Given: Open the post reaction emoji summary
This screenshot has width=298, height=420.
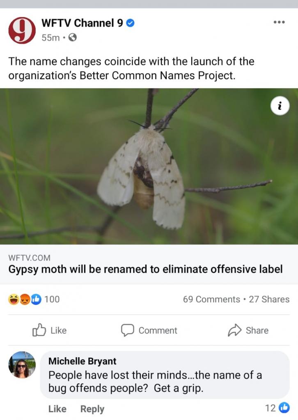Looking at the screenshot, I should (25, 299).
